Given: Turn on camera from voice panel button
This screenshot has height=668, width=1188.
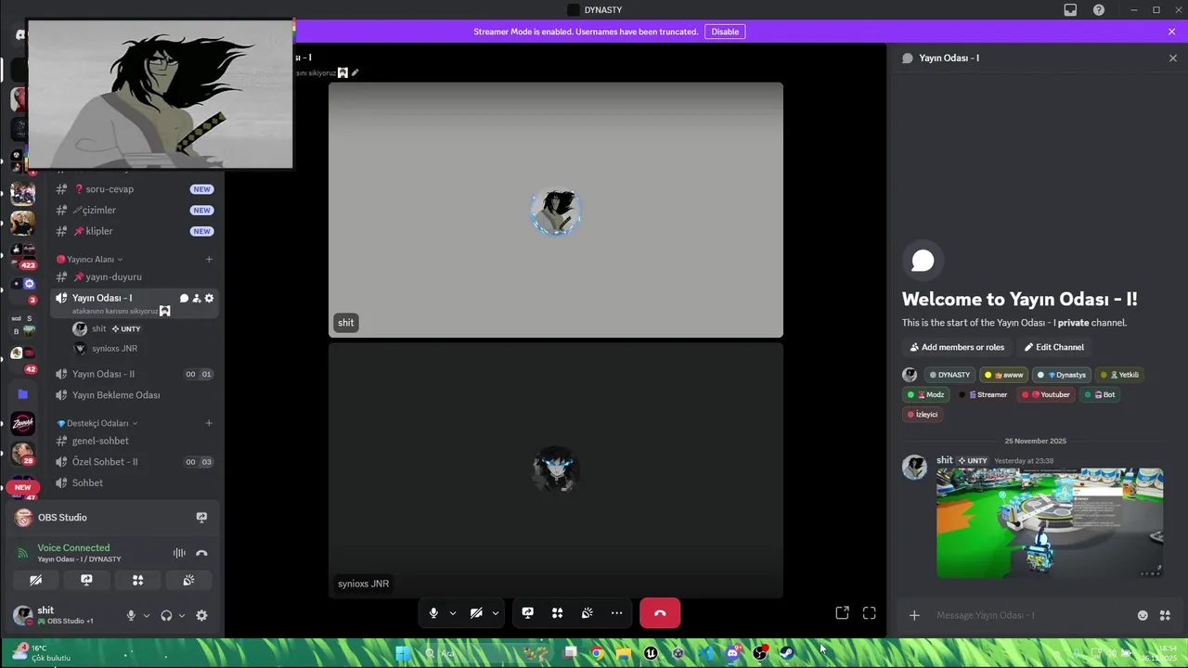Looking at the screenshot, I should [35, 580].
